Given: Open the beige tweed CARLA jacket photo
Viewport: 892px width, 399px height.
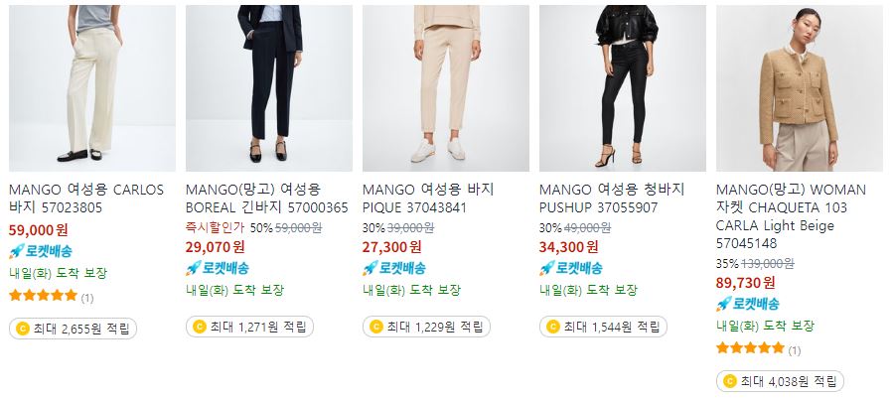Looking at the screenshot, I should coord(800,88).
